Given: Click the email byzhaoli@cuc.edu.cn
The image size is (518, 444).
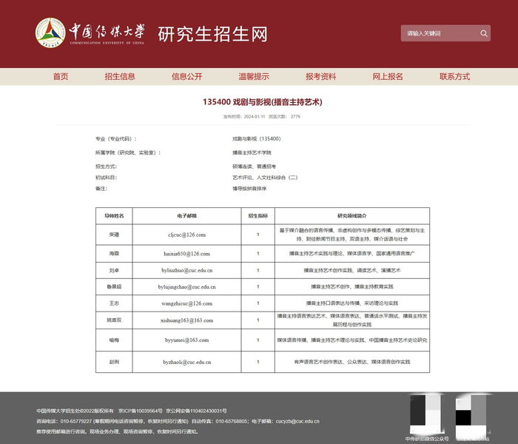Looking at the screenshot, I should (x=186, y=362).
